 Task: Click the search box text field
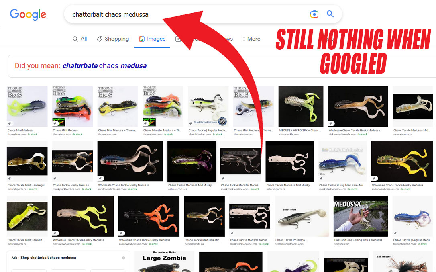pyautogui.click(x=186, y=14)
